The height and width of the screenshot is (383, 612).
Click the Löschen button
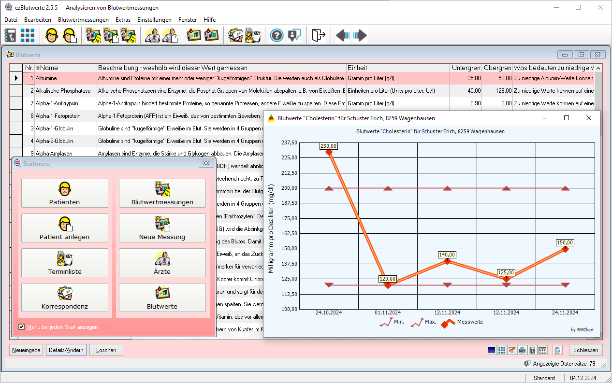pyautogui.click(x=106, y=350)
